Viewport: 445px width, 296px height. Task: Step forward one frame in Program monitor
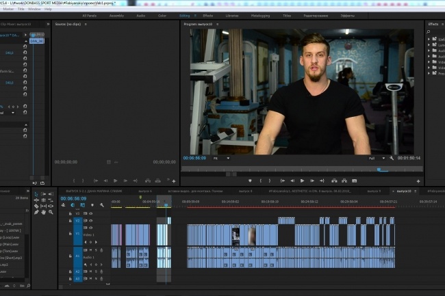click(x=312, y=180)
